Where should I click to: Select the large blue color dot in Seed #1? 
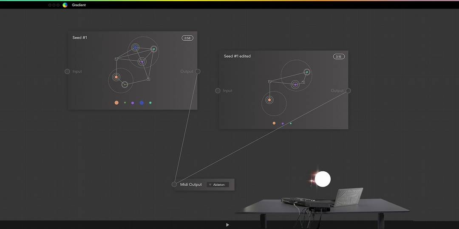(x=142, y=103)
